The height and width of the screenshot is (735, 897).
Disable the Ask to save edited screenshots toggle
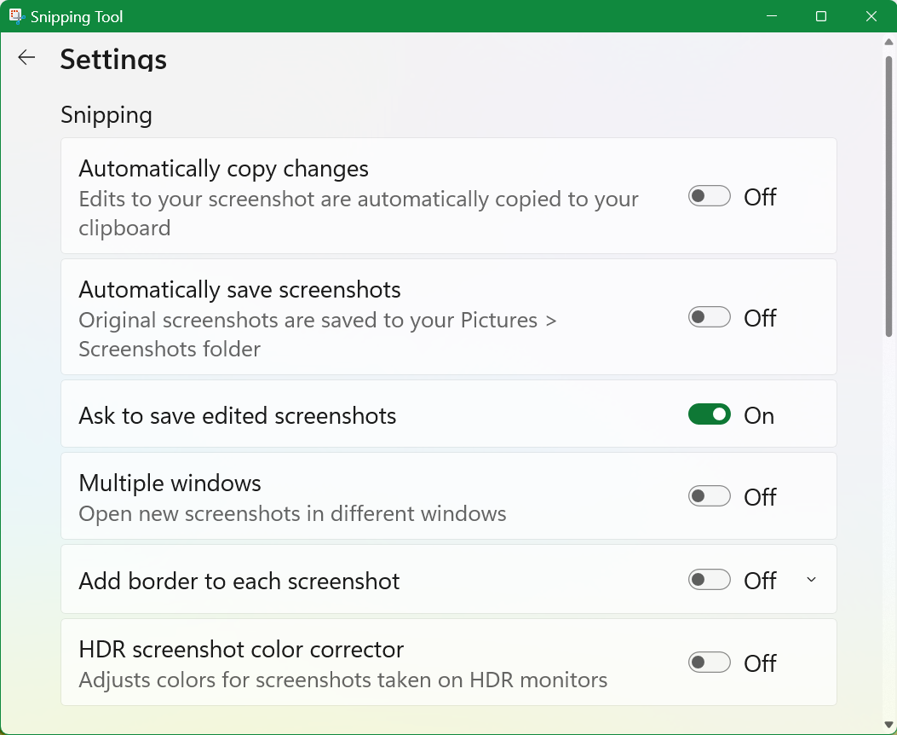[x=709, y=414]
